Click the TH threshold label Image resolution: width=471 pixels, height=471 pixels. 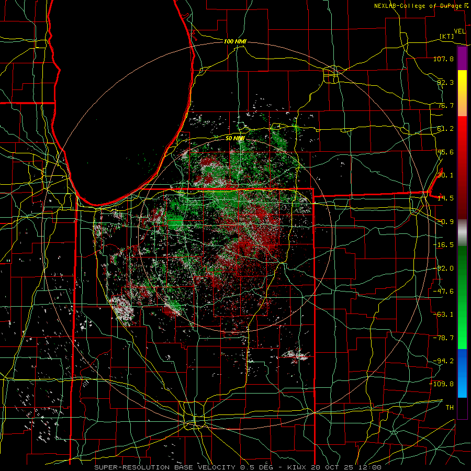pyautogui.click(x=450, y=408)
